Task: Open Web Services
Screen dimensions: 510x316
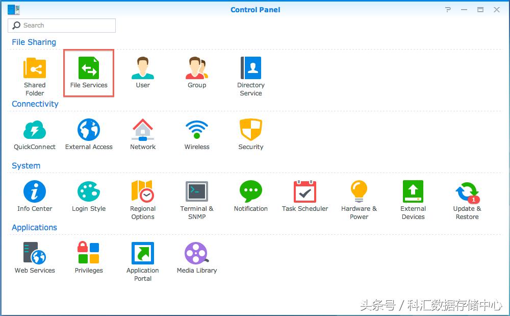Action: pyautogui.click(x=35, y=258)
